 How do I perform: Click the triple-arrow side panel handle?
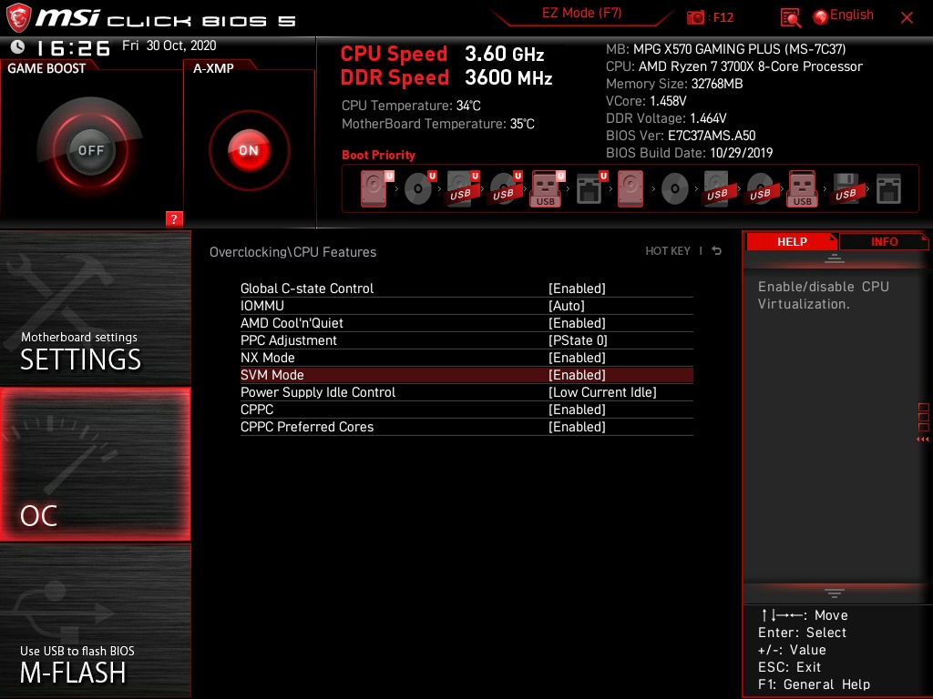pos(922,440)
